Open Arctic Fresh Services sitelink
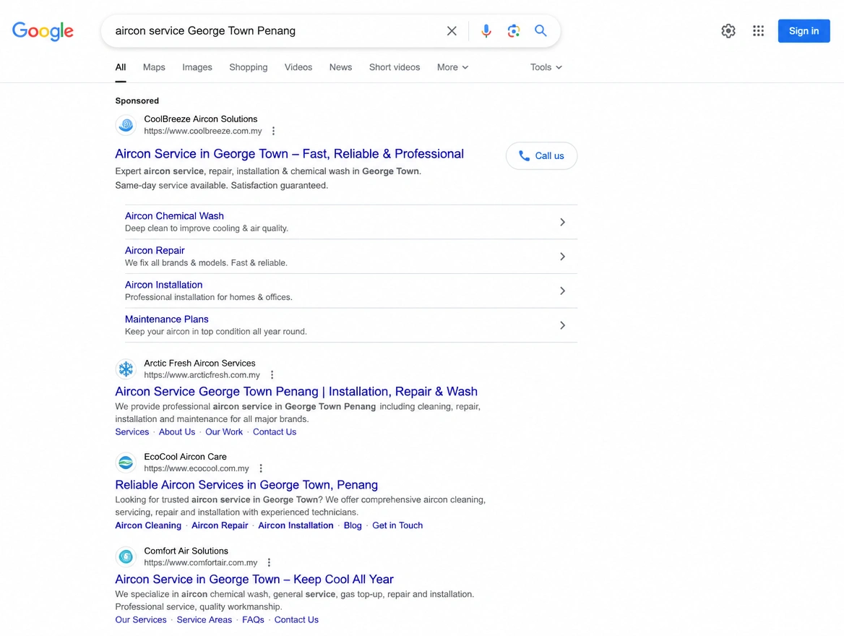 [132, 432]
